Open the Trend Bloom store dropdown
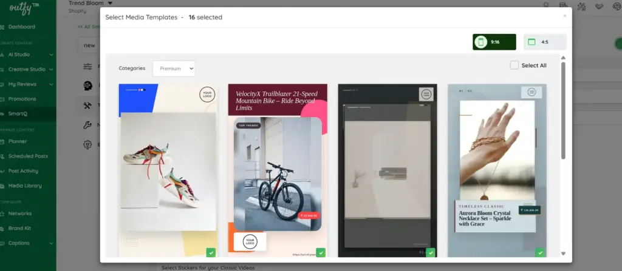Screen dimensions: 622x271 click(91, 3)
